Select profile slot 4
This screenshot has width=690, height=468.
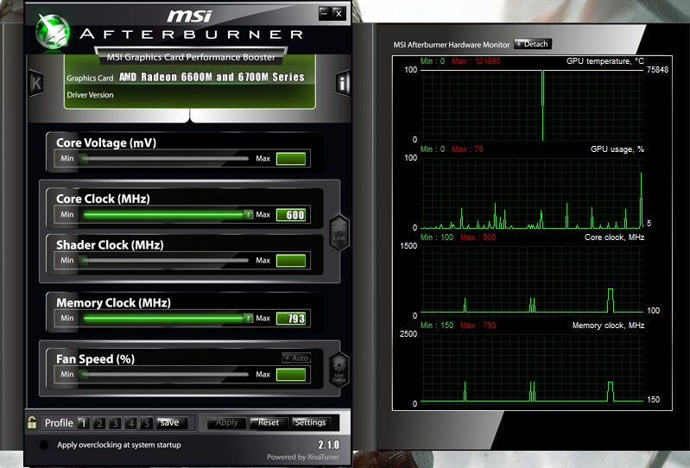(x=130, y=423)
